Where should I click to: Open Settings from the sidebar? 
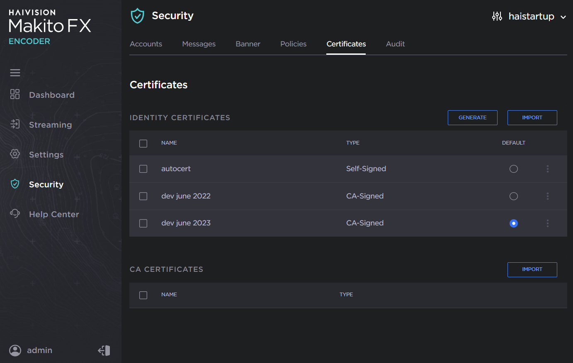coord(46,154)
